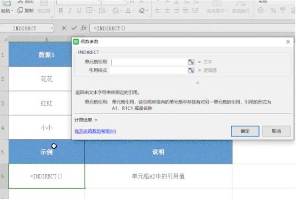Click the fill color bucket icon
296x199 pixels.
click(115, 10)
